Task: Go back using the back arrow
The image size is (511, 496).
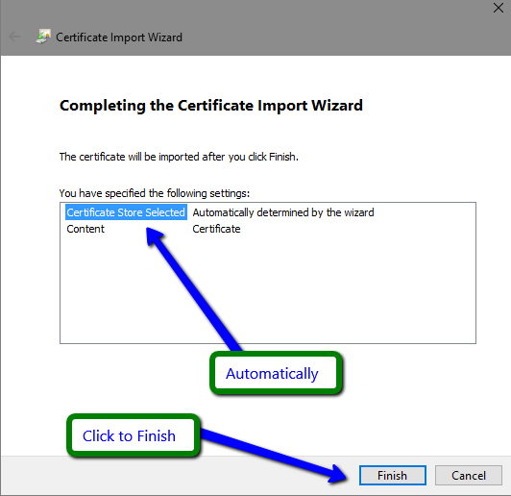Action: click(14, 37)
